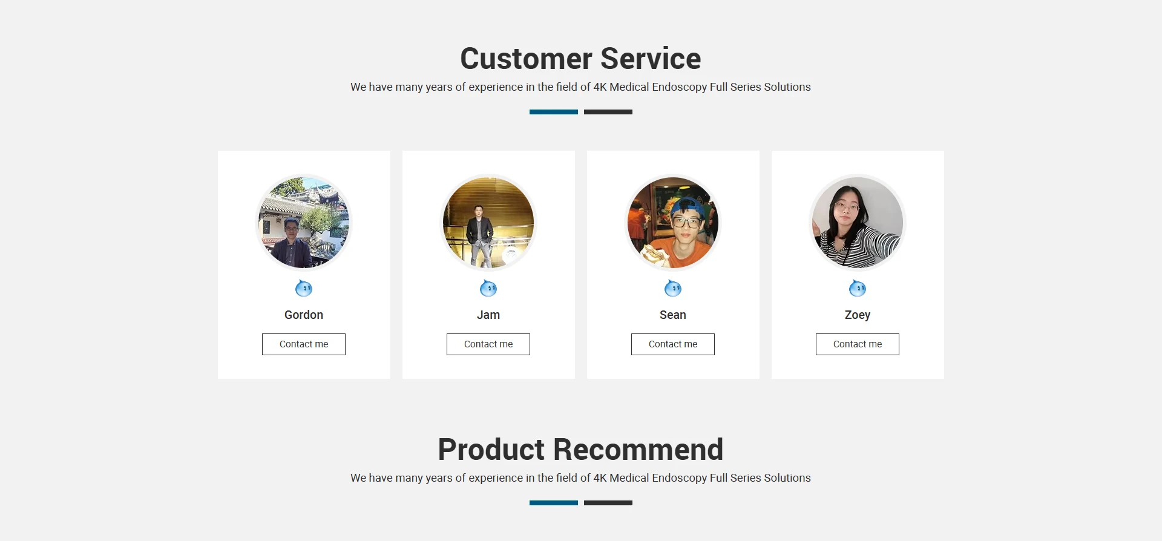
Task: Click the Customer Service heading
Action: (580, 59)
